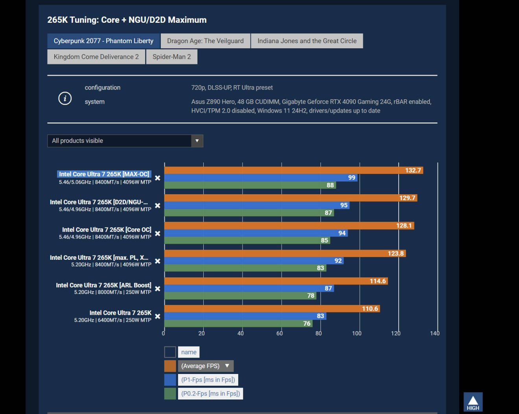The height and width of the screenshot is (414, 519).
Task: Hide the 265K [max. PL, X...] entry
Action: [157, 261]
